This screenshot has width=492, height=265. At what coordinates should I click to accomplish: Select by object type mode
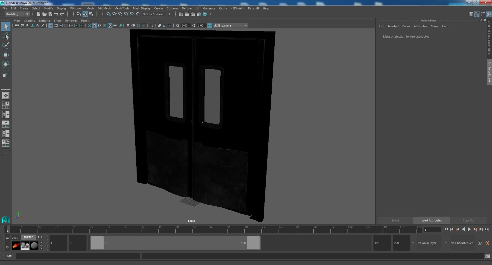click(x=85, y=14)
